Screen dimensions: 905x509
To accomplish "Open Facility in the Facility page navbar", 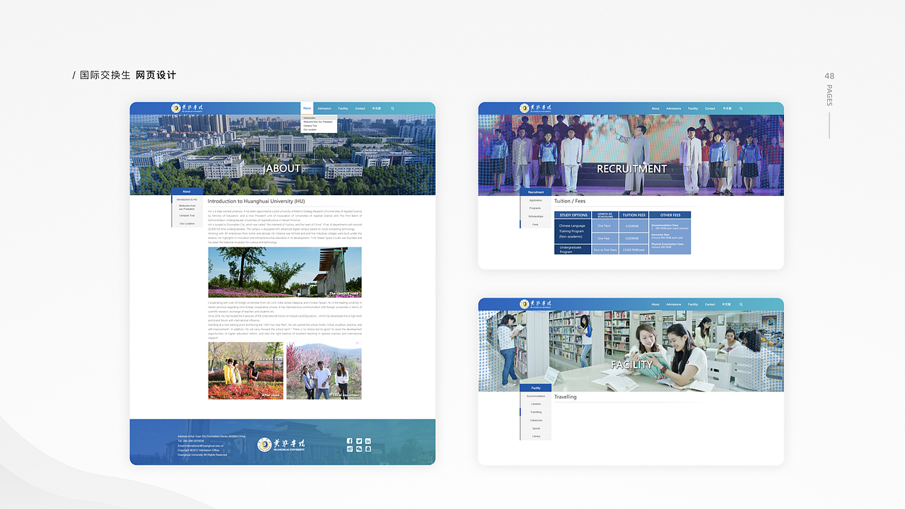I will coord(693,304).
